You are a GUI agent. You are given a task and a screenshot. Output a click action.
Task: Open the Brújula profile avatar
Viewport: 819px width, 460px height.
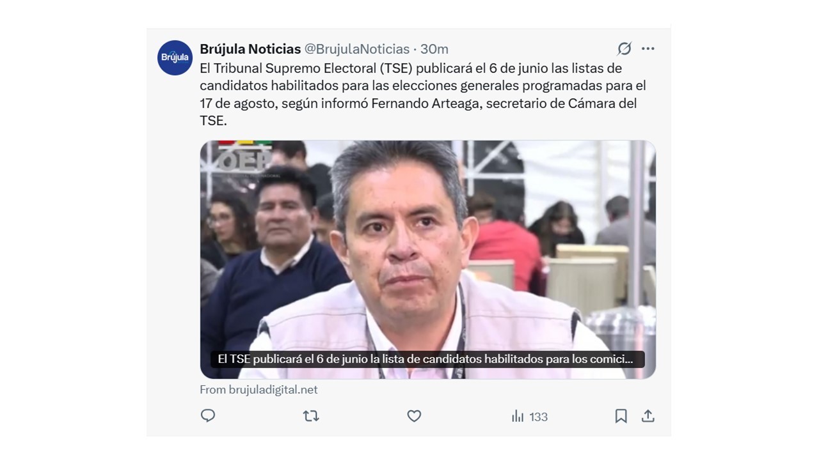pyautogui.click(x=175, y=57)
